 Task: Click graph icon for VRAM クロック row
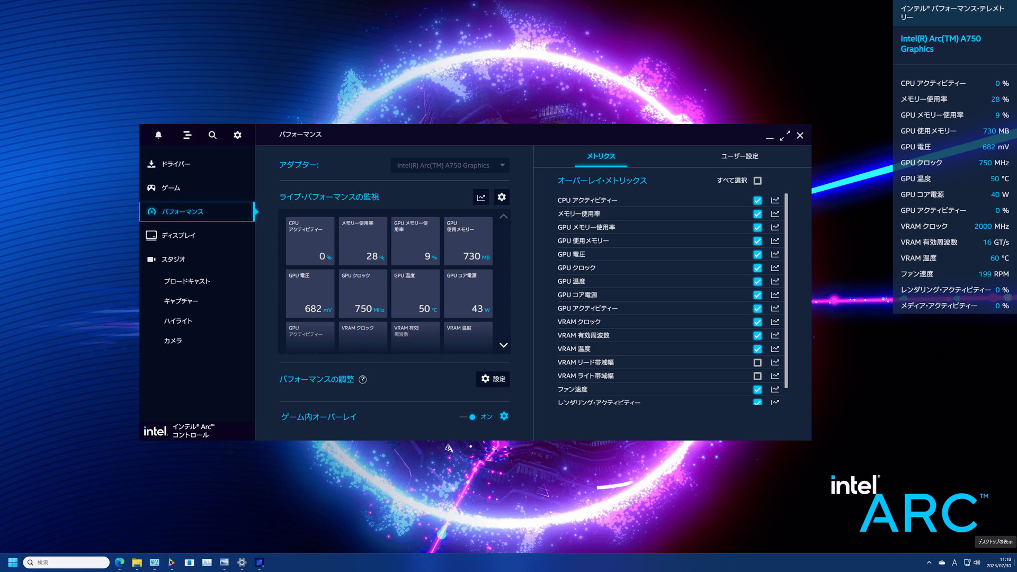pyautogui.click(x=775, y=321)
